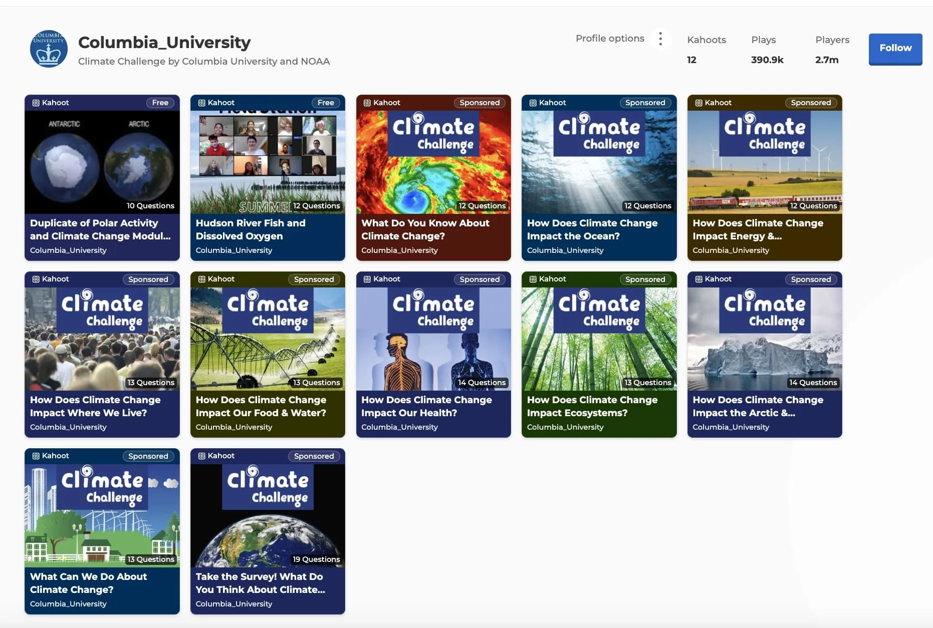Open the Antarctic and Arctic globes thumbnail
This screenshot has width=933, height=628.
pyautogui.click(x=102, y=162)
